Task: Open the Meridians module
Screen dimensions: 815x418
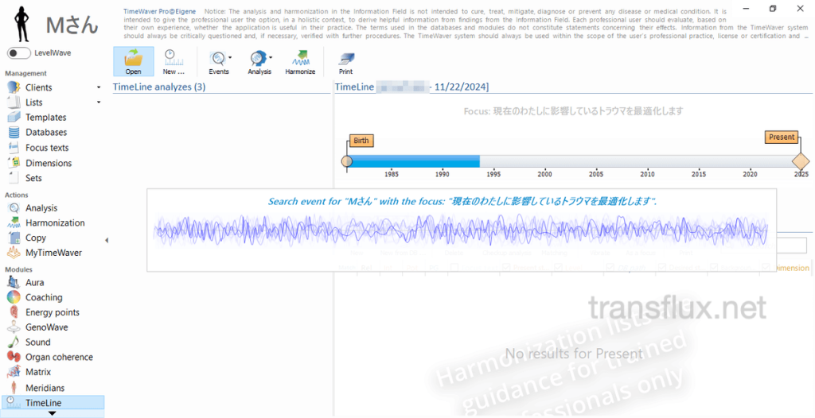Action: [45, 388]
